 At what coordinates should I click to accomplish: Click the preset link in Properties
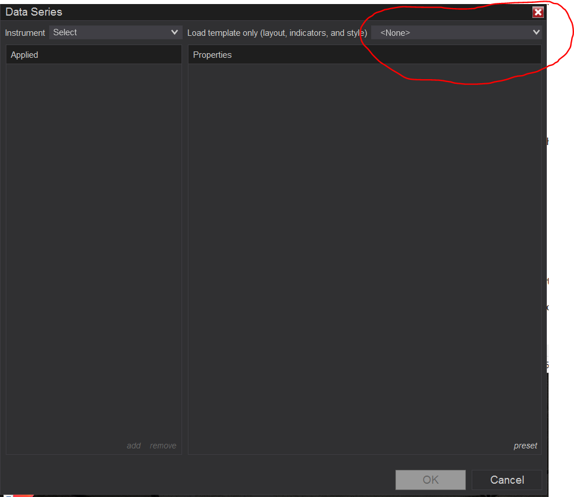pos(525,446)
